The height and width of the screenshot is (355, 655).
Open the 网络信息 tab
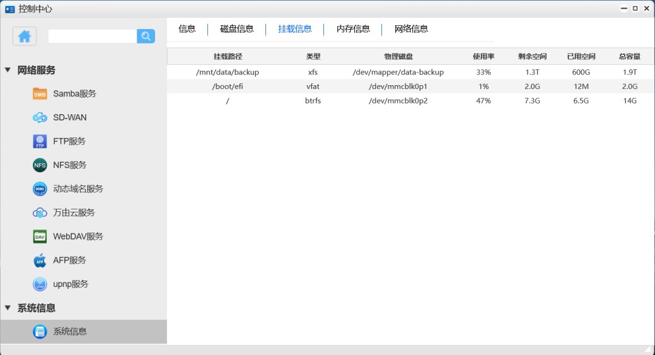coord(411,29)
